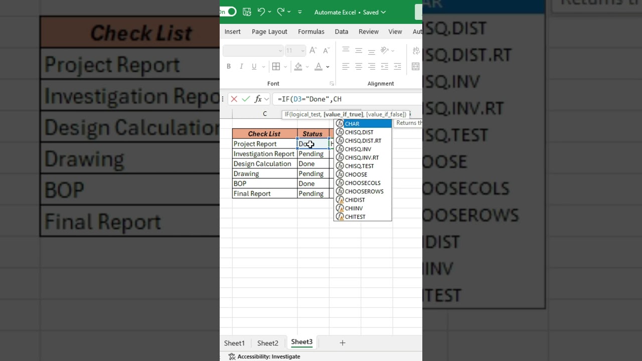642x361 pixels.
Task: Click Increase Font Size icon
Action: [313, 51]
